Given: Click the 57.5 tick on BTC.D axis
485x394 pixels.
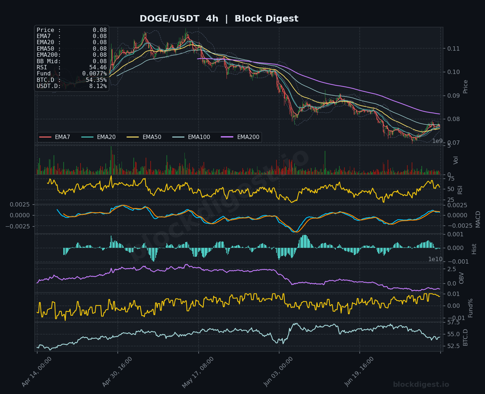Looking at the screenshot, I should point(453,323).
